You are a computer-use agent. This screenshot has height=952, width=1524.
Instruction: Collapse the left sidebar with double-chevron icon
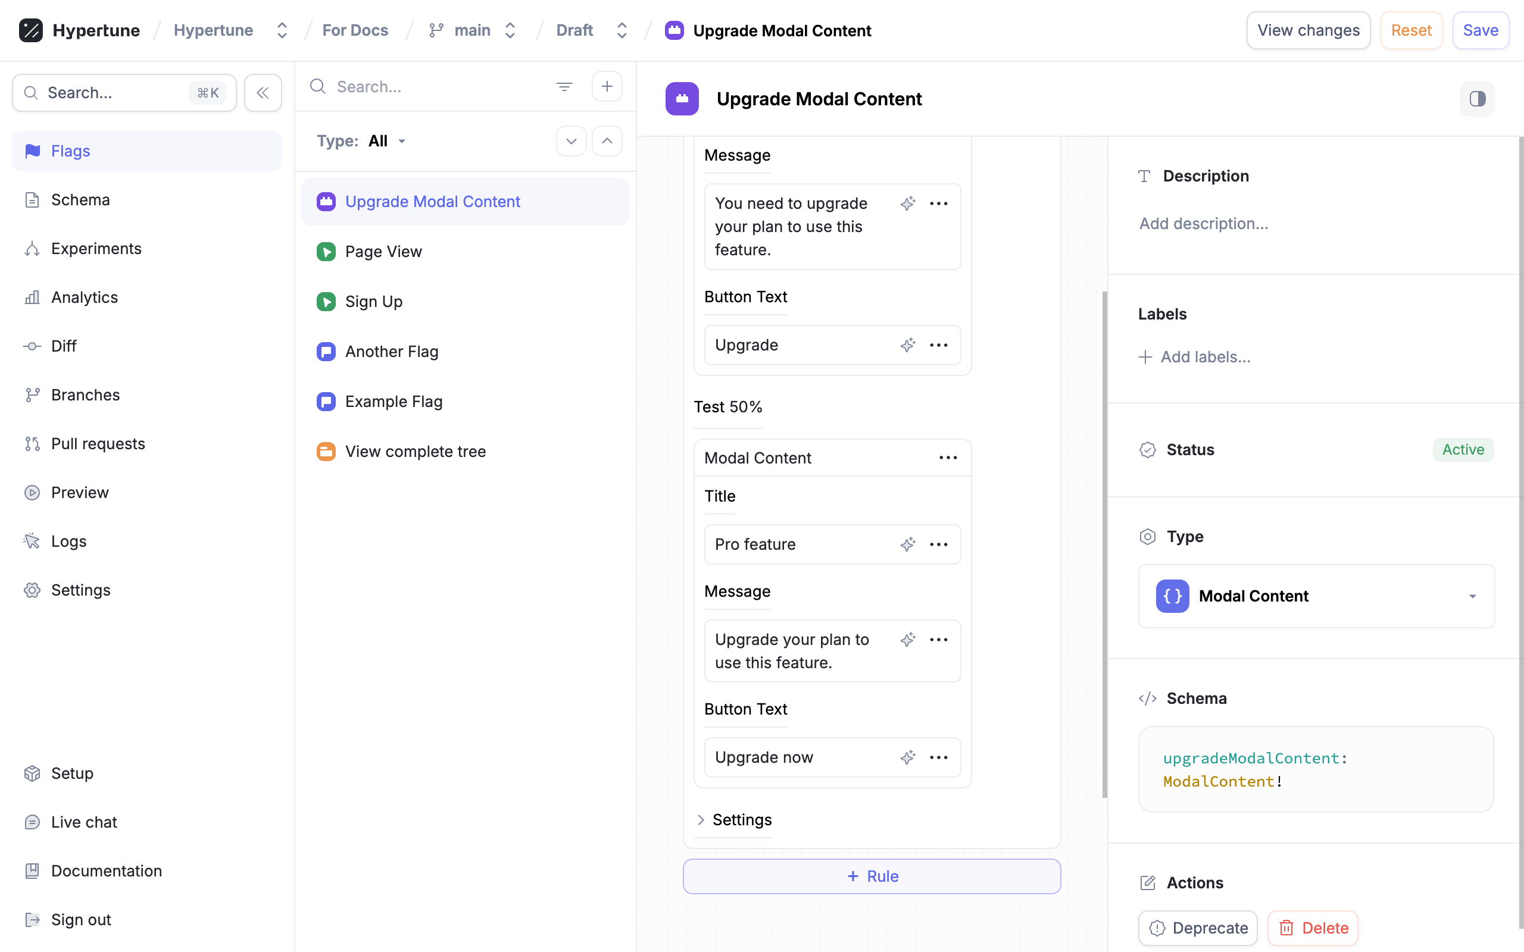[263, 93]
